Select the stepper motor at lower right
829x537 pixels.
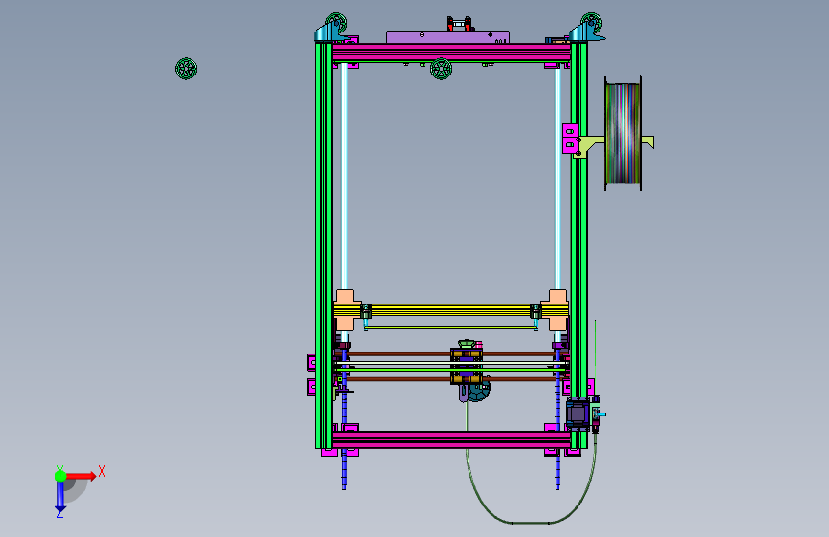[x=578, y=415]
